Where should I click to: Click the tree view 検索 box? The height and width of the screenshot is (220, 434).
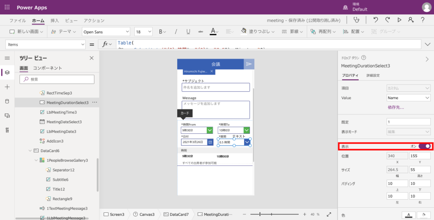(57, 79)
